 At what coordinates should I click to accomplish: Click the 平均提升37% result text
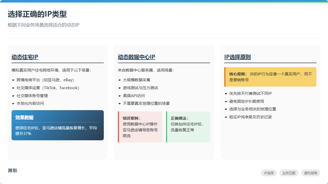point(56,131)
